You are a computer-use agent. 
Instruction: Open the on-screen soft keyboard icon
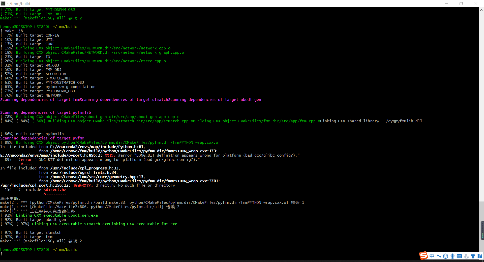[459, 256]
